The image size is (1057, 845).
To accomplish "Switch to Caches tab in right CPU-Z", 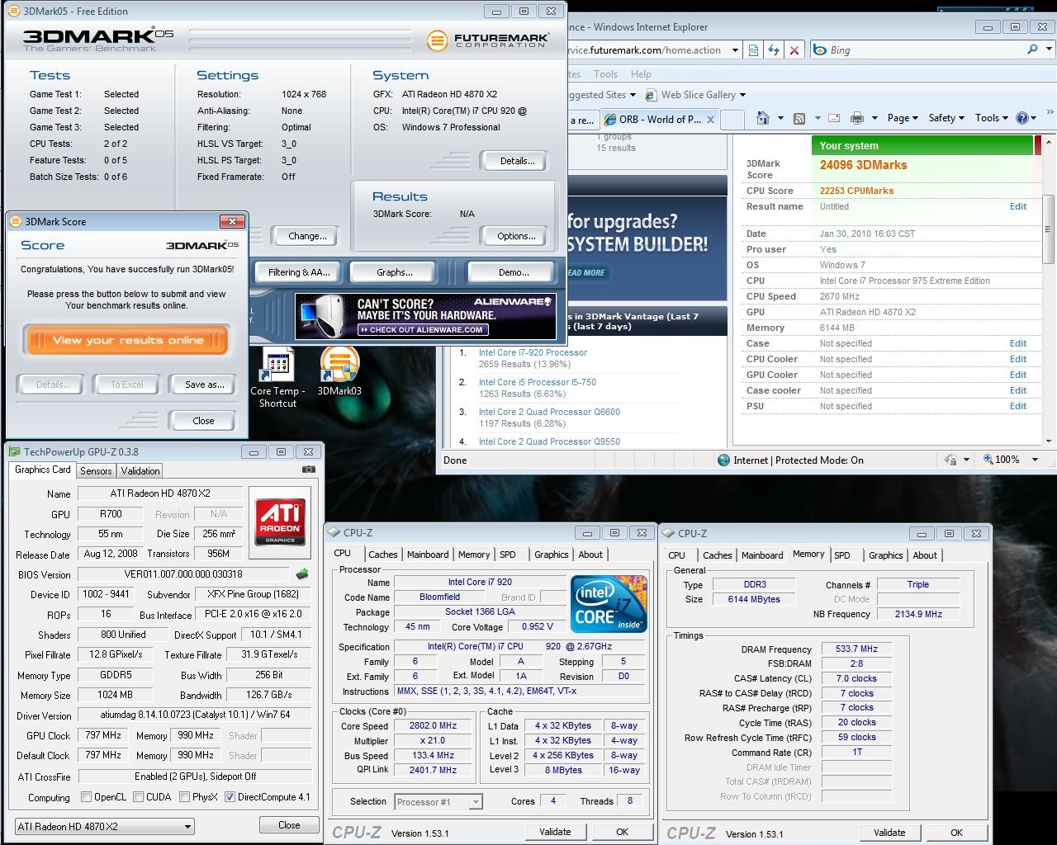I will click(x=717, y=555).
